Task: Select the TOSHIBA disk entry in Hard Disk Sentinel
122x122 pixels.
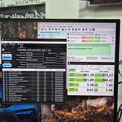Action: click(x=52, y=35)
